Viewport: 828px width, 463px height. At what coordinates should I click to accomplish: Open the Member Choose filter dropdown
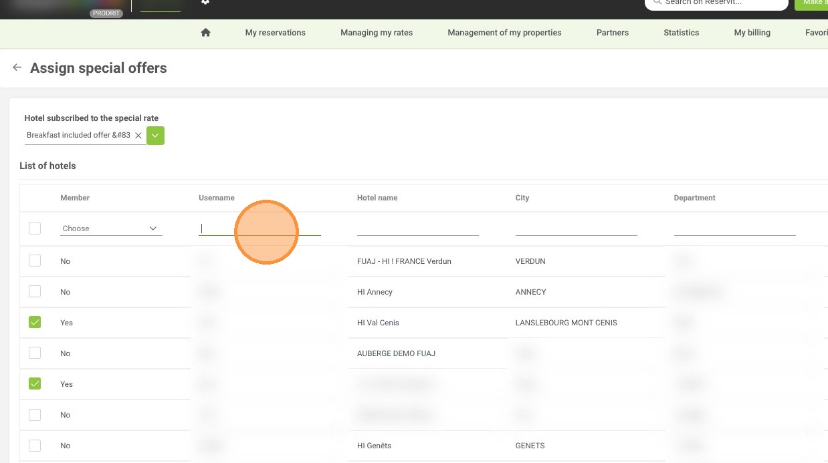coord(111,228)
